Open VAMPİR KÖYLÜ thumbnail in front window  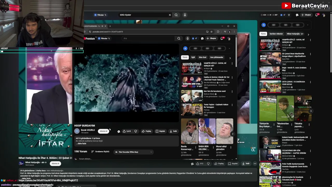coord(192,68)
